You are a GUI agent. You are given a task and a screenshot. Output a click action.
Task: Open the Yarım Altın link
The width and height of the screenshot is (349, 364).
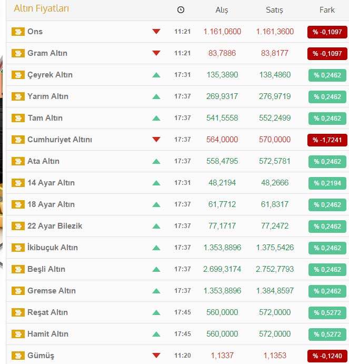[x=48, y=96]
